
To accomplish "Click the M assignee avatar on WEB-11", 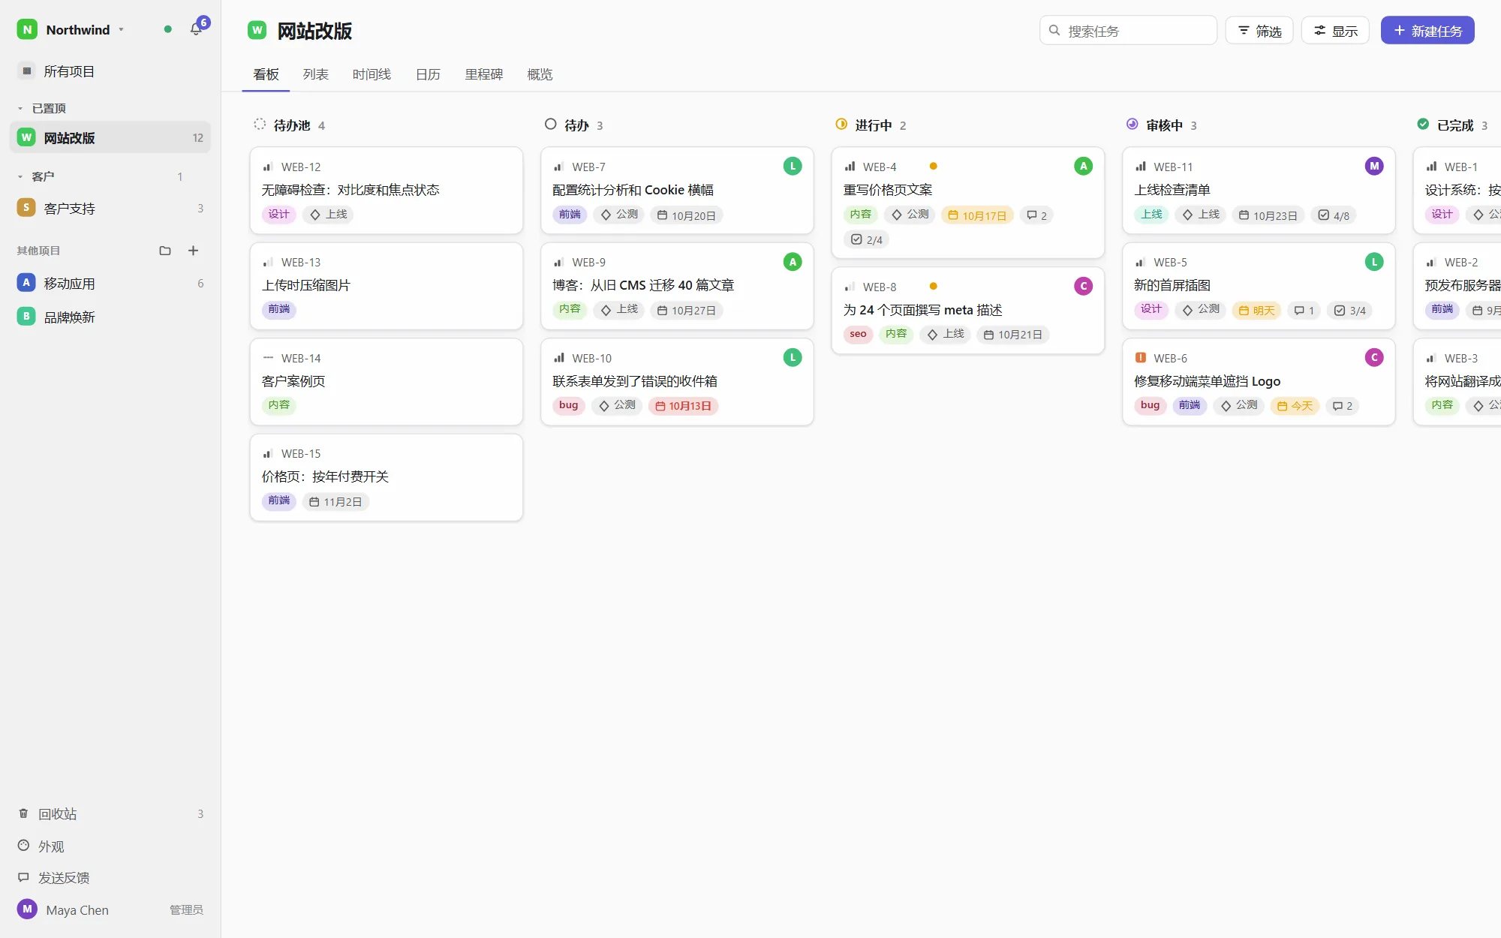I will pyautogui.click(x=1374, y=167).
